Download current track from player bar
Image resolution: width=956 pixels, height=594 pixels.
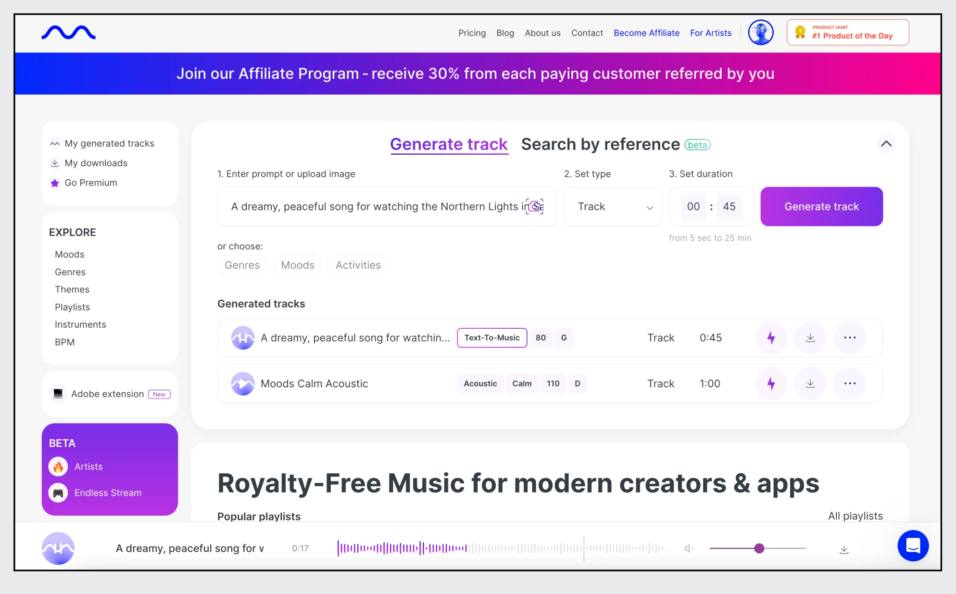pyautogui.click(x=844, y=549)
